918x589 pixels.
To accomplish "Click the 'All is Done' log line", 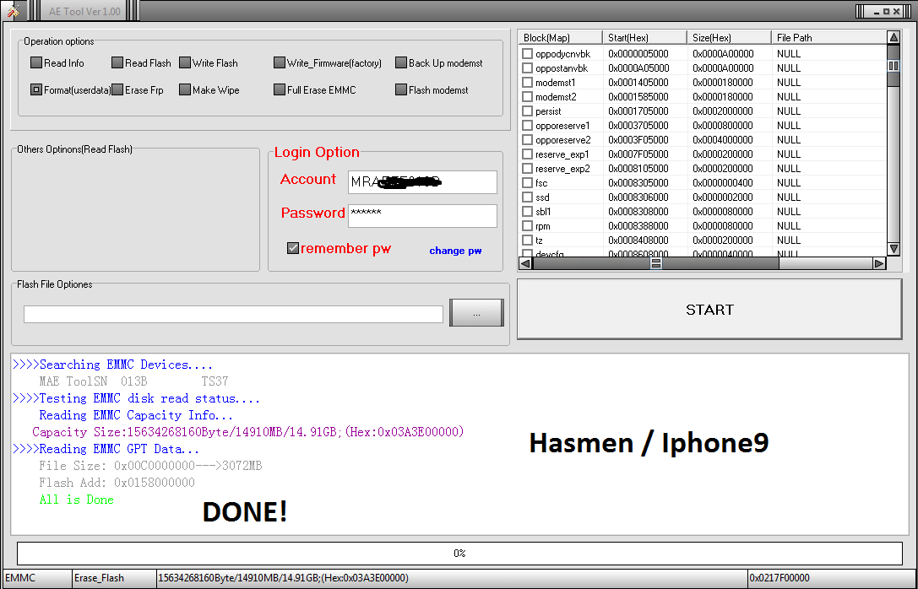I will [76, 500].
